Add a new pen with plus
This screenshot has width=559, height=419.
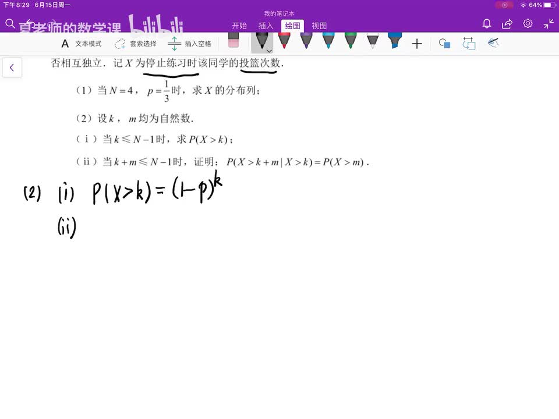click(417, 44)
